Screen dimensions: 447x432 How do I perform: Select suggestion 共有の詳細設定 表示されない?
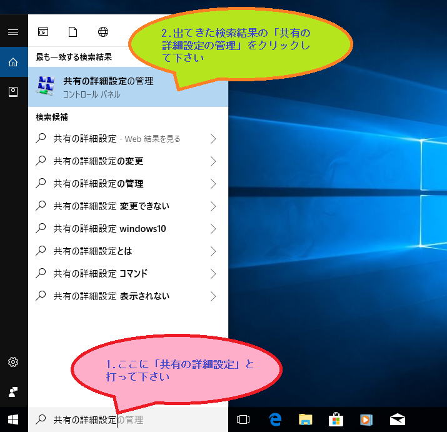[128, 296]
